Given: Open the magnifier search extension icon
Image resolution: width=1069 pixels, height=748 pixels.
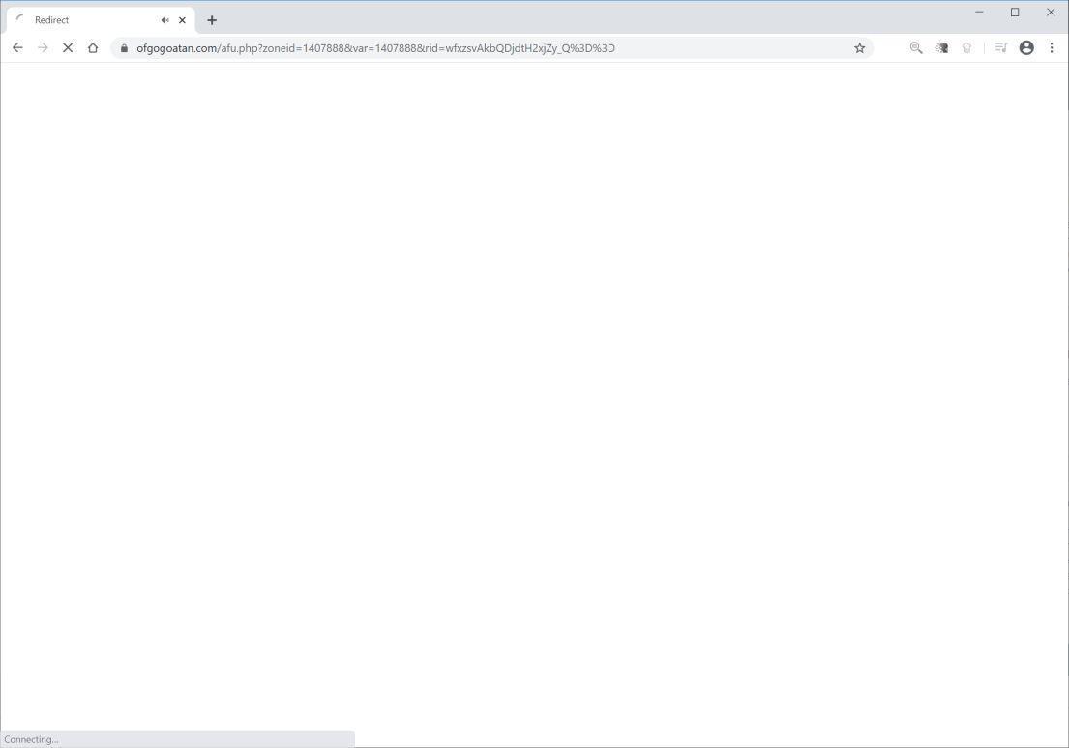Looking at the screenshot, I should [x=915, y=47].
